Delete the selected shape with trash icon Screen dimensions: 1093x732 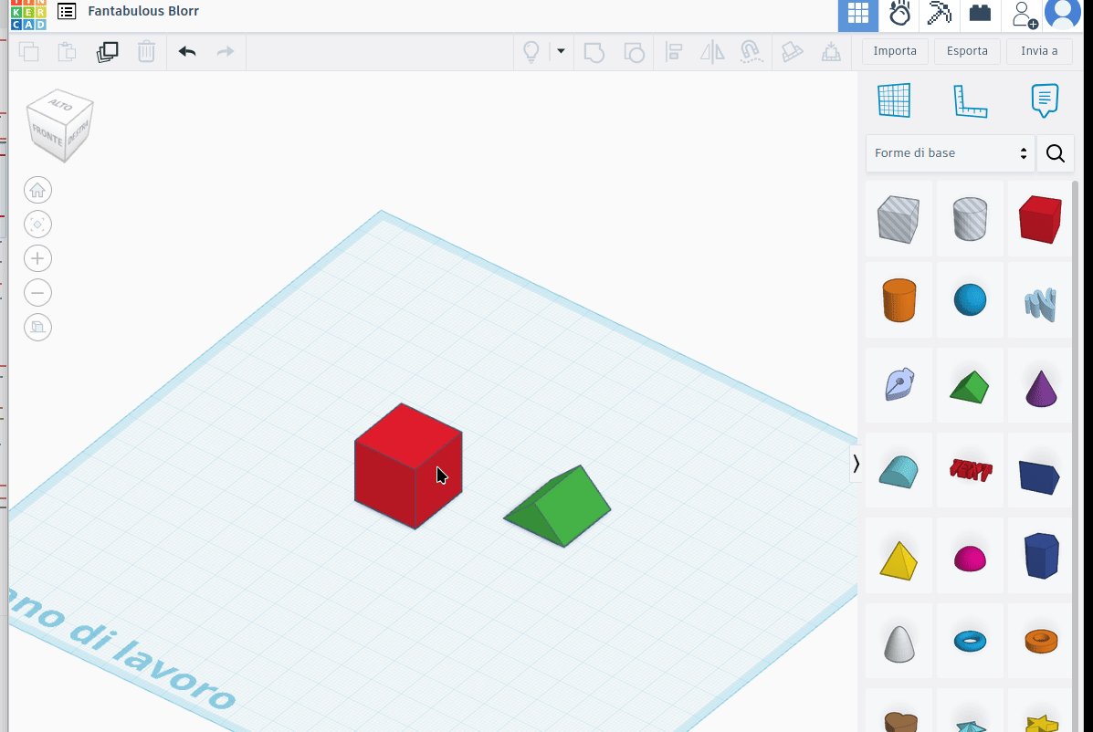[146, 51]
